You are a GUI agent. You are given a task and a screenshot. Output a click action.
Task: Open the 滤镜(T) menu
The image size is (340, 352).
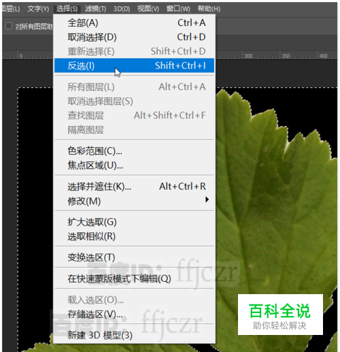click(x=95, y=9)
